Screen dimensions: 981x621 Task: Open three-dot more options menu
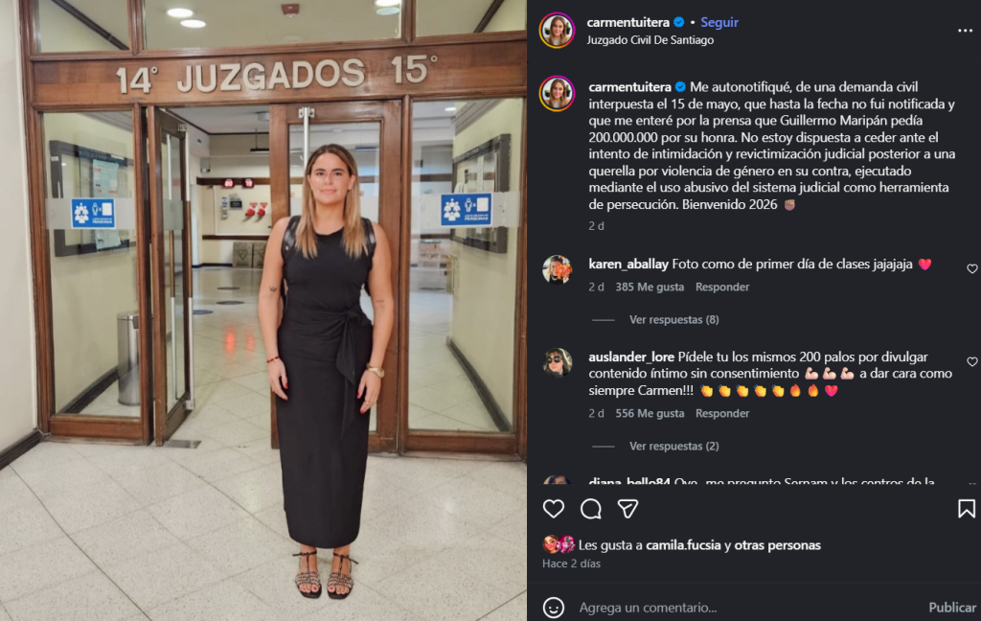point(965,31)
